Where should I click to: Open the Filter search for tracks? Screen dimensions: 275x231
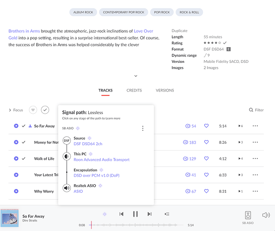point(256,110)
